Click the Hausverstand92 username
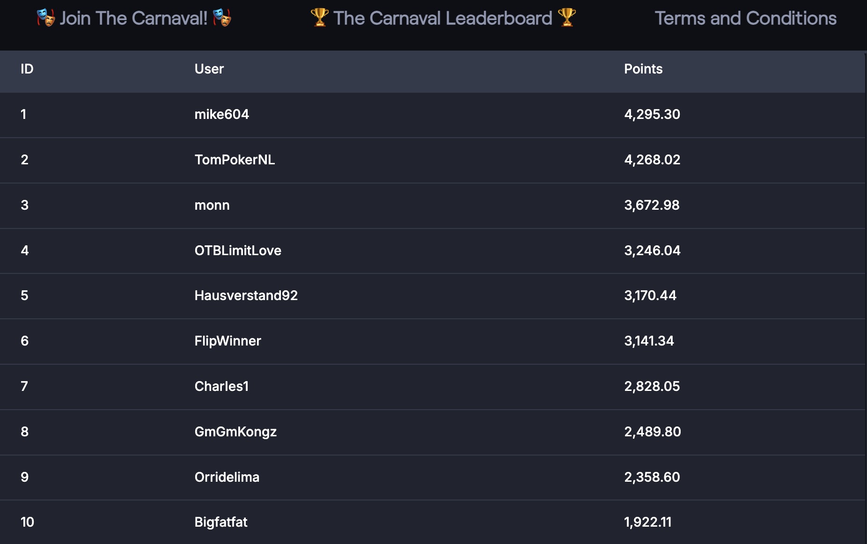Viewport: 867px width, 544px height. point(246,295)
